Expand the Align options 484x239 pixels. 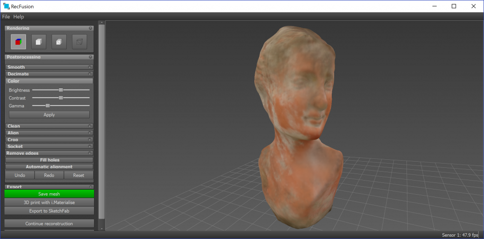(x=49, y=133)
